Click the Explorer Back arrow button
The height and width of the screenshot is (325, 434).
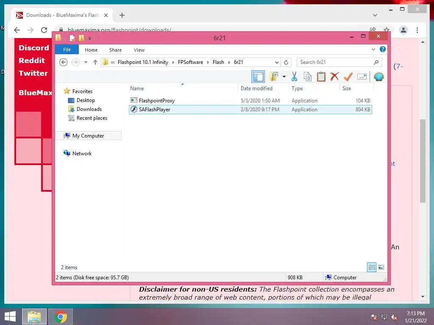pos(64,62)
